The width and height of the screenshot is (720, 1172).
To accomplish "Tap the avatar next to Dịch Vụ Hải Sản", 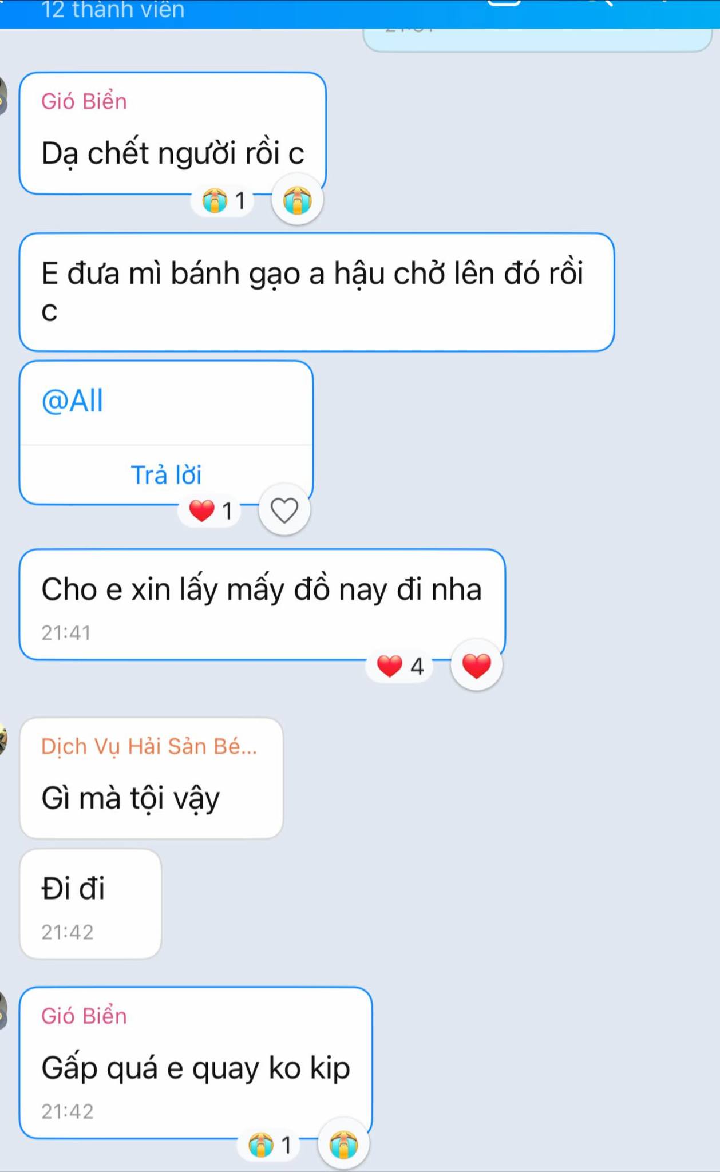I will click(3, 739).
